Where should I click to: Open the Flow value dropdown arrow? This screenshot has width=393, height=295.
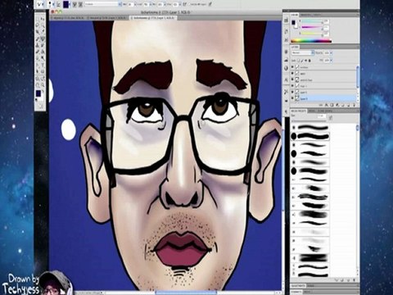click(180, 4)
